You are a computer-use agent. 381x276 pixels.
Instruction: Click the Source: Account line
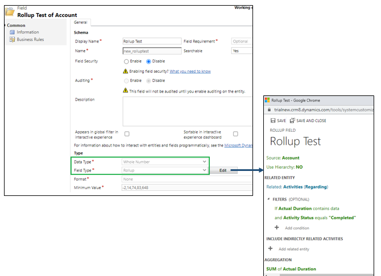coord(283,158)
